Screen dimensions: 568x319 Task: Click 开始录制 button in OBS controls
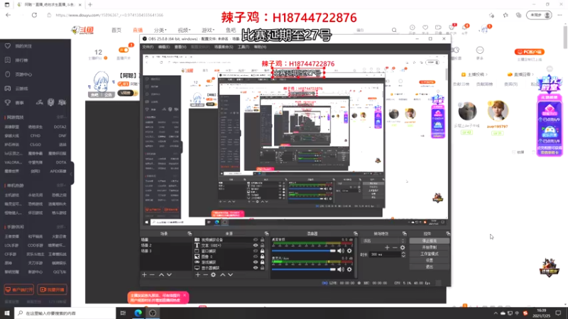[x=430, y=247]
